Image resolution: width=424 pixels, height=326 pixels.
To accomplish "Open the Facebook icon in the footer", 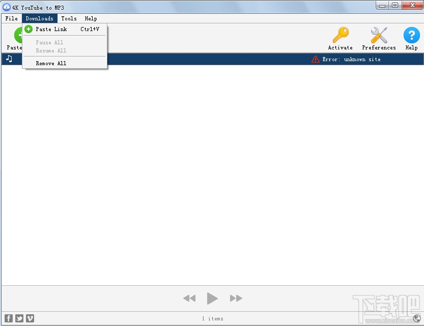I will point(8,318).
